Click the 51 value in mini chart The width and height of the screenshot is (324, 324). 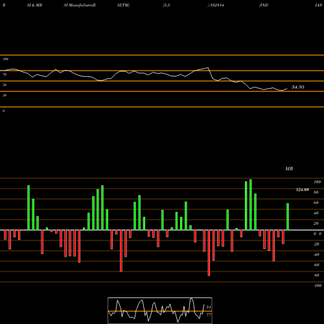click(209, 307)
